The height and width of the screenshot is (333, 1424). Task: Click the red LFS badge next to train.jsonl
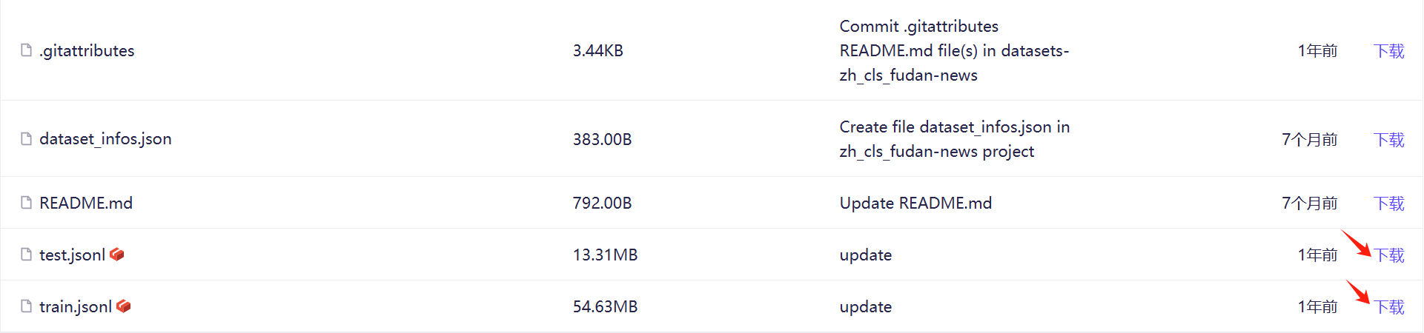124,306
